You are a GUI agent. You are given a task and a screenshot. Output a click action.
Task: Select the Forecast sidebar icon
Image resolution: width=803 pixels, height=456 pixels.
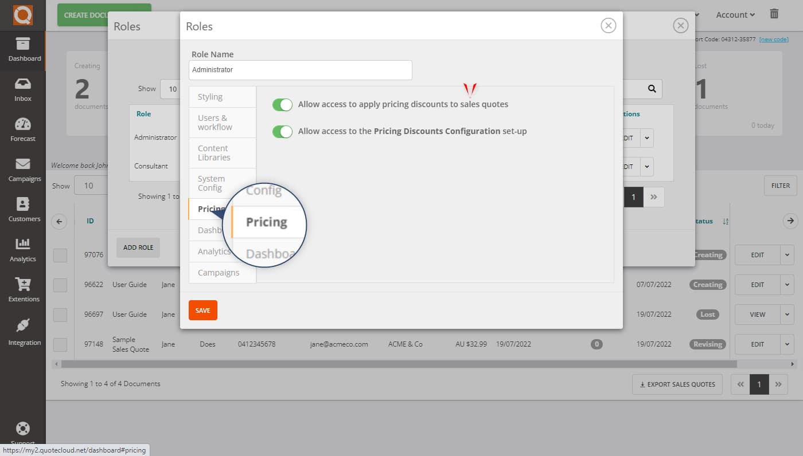pyautogui.click(x=23, y=131)
